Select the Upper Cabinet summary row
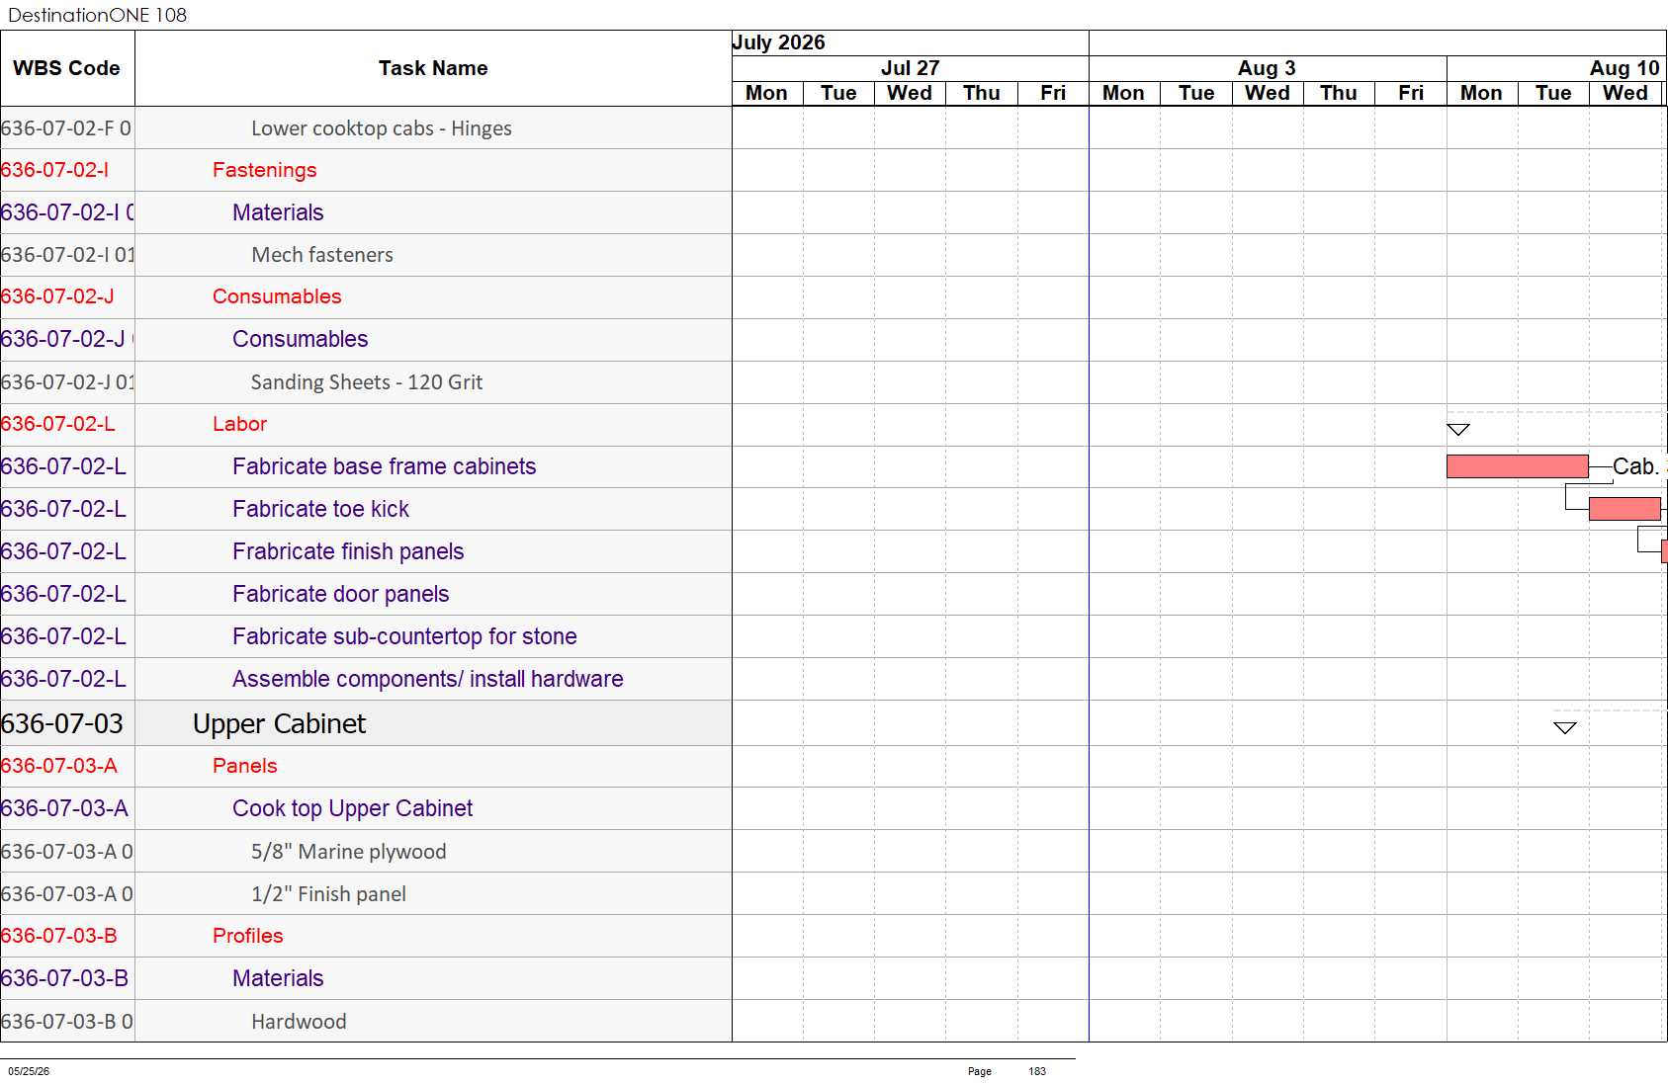Viewport: 1668px width, 1084px height. pos(366,723)
